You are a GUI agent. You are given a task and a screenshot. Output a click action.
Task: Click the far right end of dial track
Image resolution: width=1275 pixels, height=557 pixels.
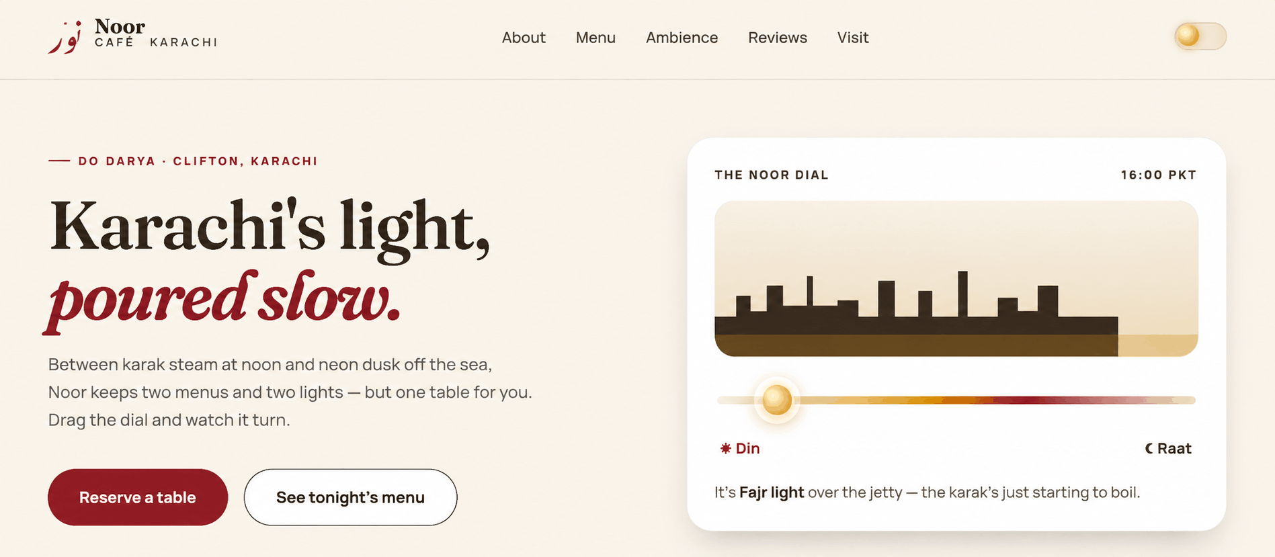click(1191, 400)
